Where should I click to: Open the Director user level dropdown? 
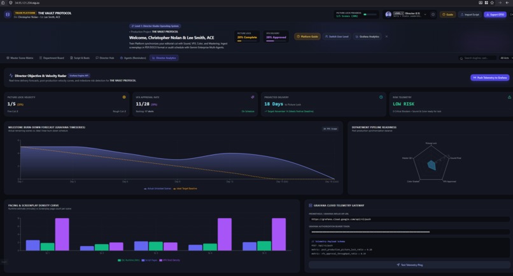pos(405,15)
